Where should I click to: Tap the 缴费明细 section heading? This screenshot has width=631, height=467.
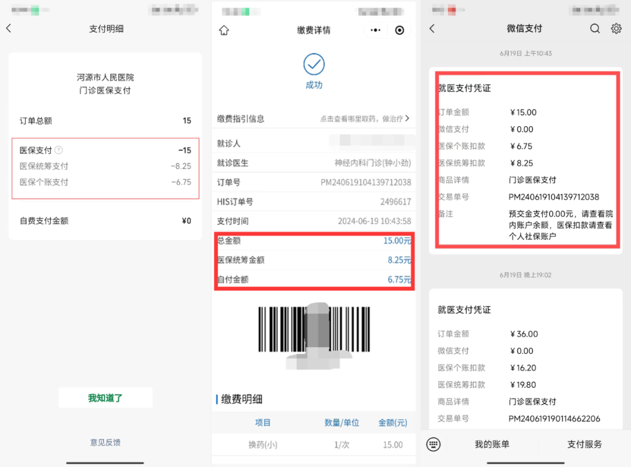pos(241,399)
